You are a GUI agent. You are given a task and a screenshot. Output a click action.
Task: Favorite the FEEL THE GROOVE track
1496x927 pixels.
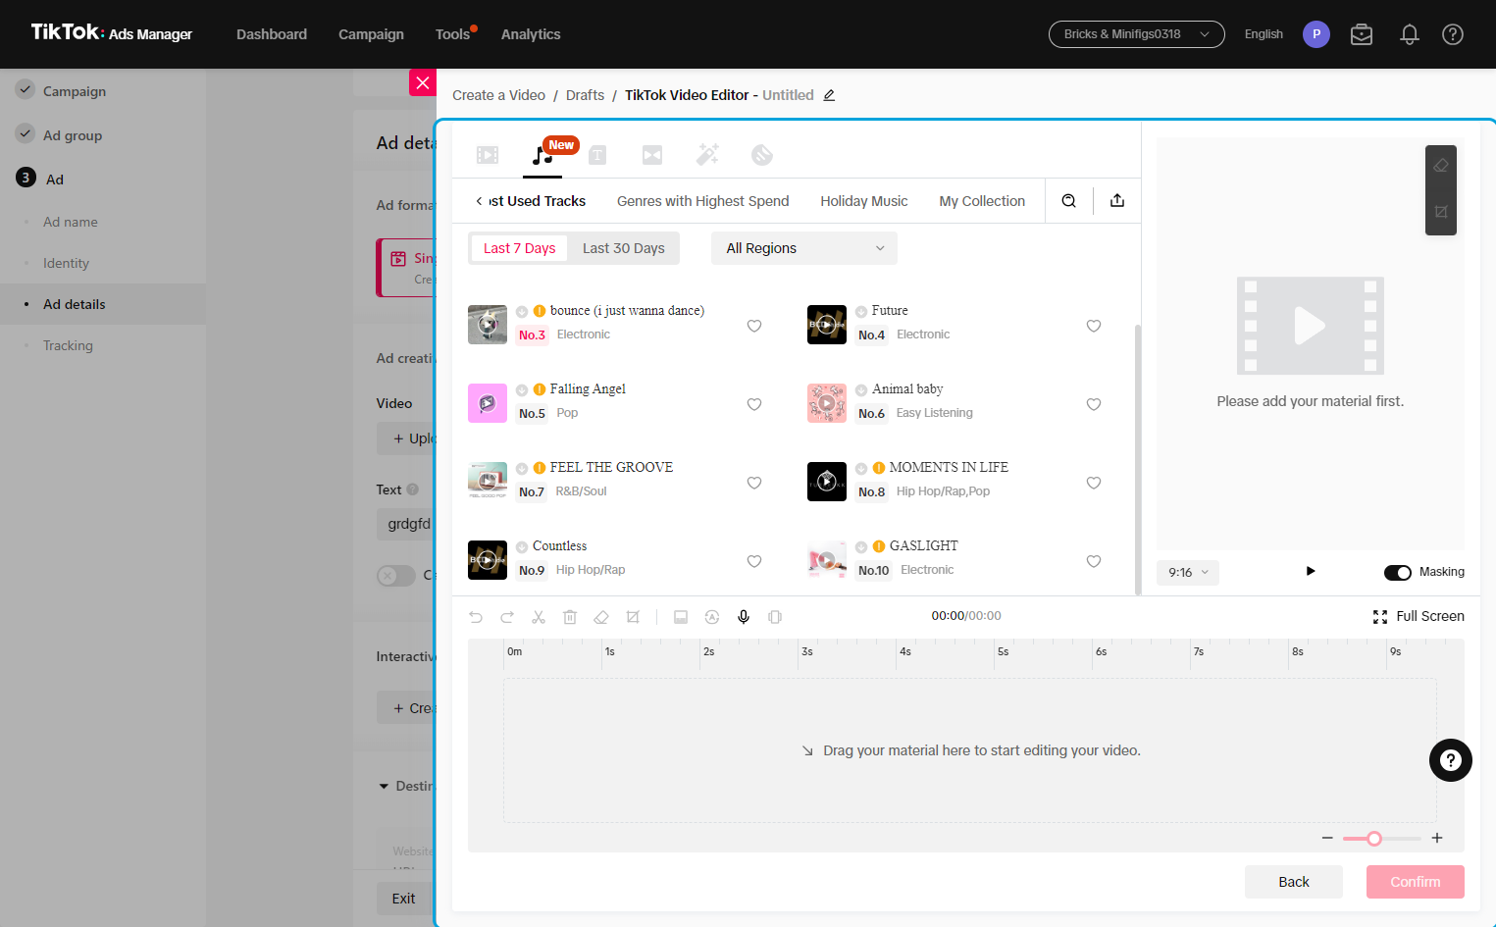coord(754,483)
